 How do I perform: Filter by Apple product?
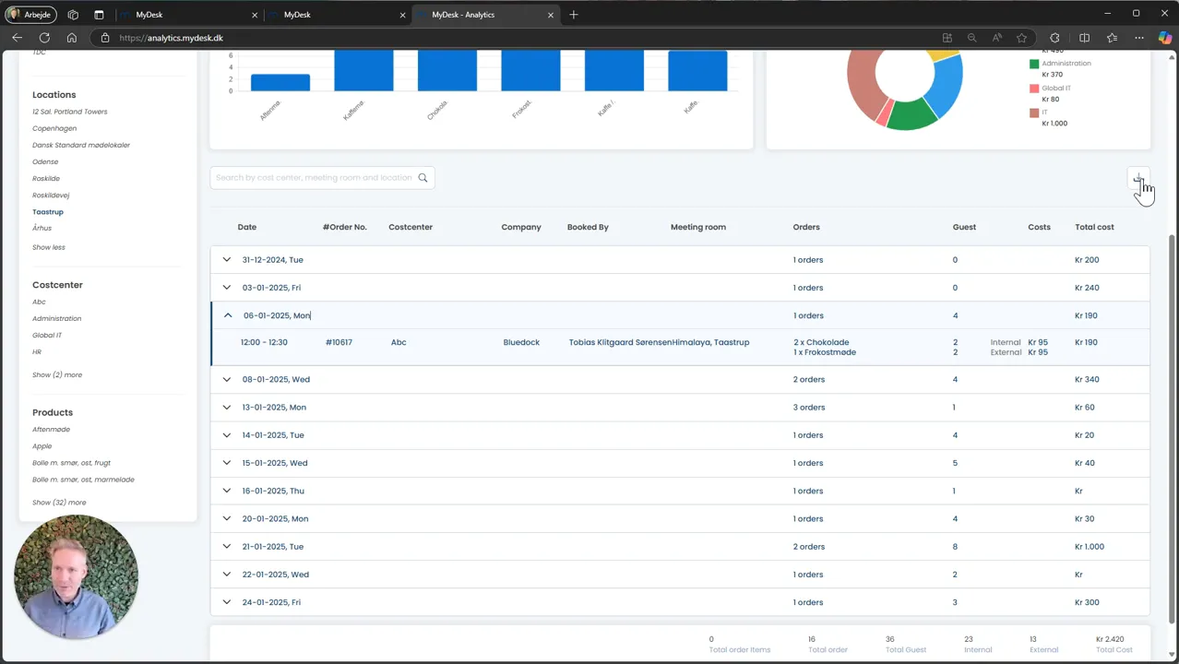[x=42, y=446]
